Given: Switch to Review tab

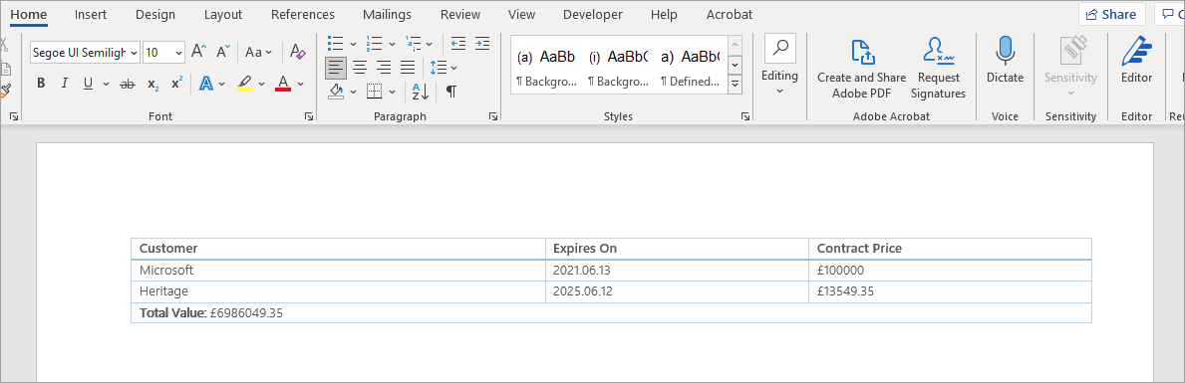Looking at the screenshot, I should pos(460,14).
